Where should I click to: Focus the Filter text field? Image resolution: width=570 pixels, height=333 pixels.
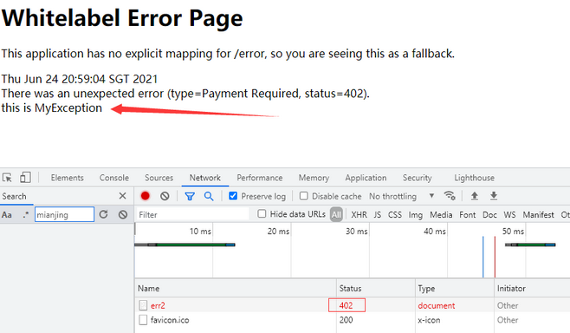(x=192, y=215)
